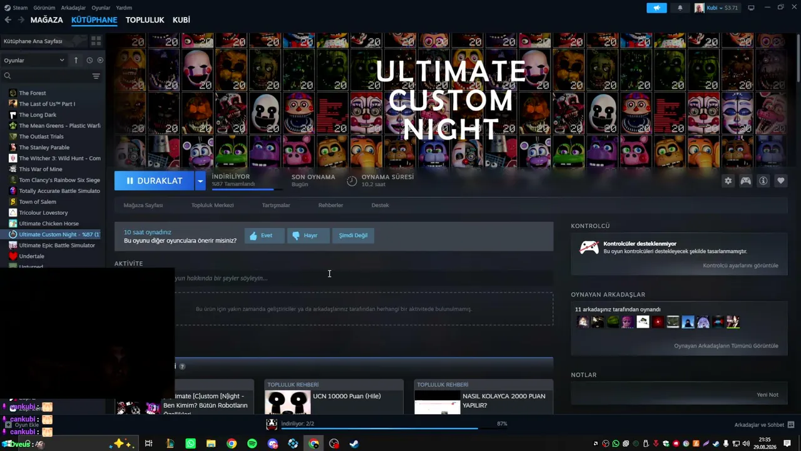The width and height of the screenshot is (801, 451).
Task: Open the Oyunlar menu in the menu bar
Action: [x=101, y=8]
